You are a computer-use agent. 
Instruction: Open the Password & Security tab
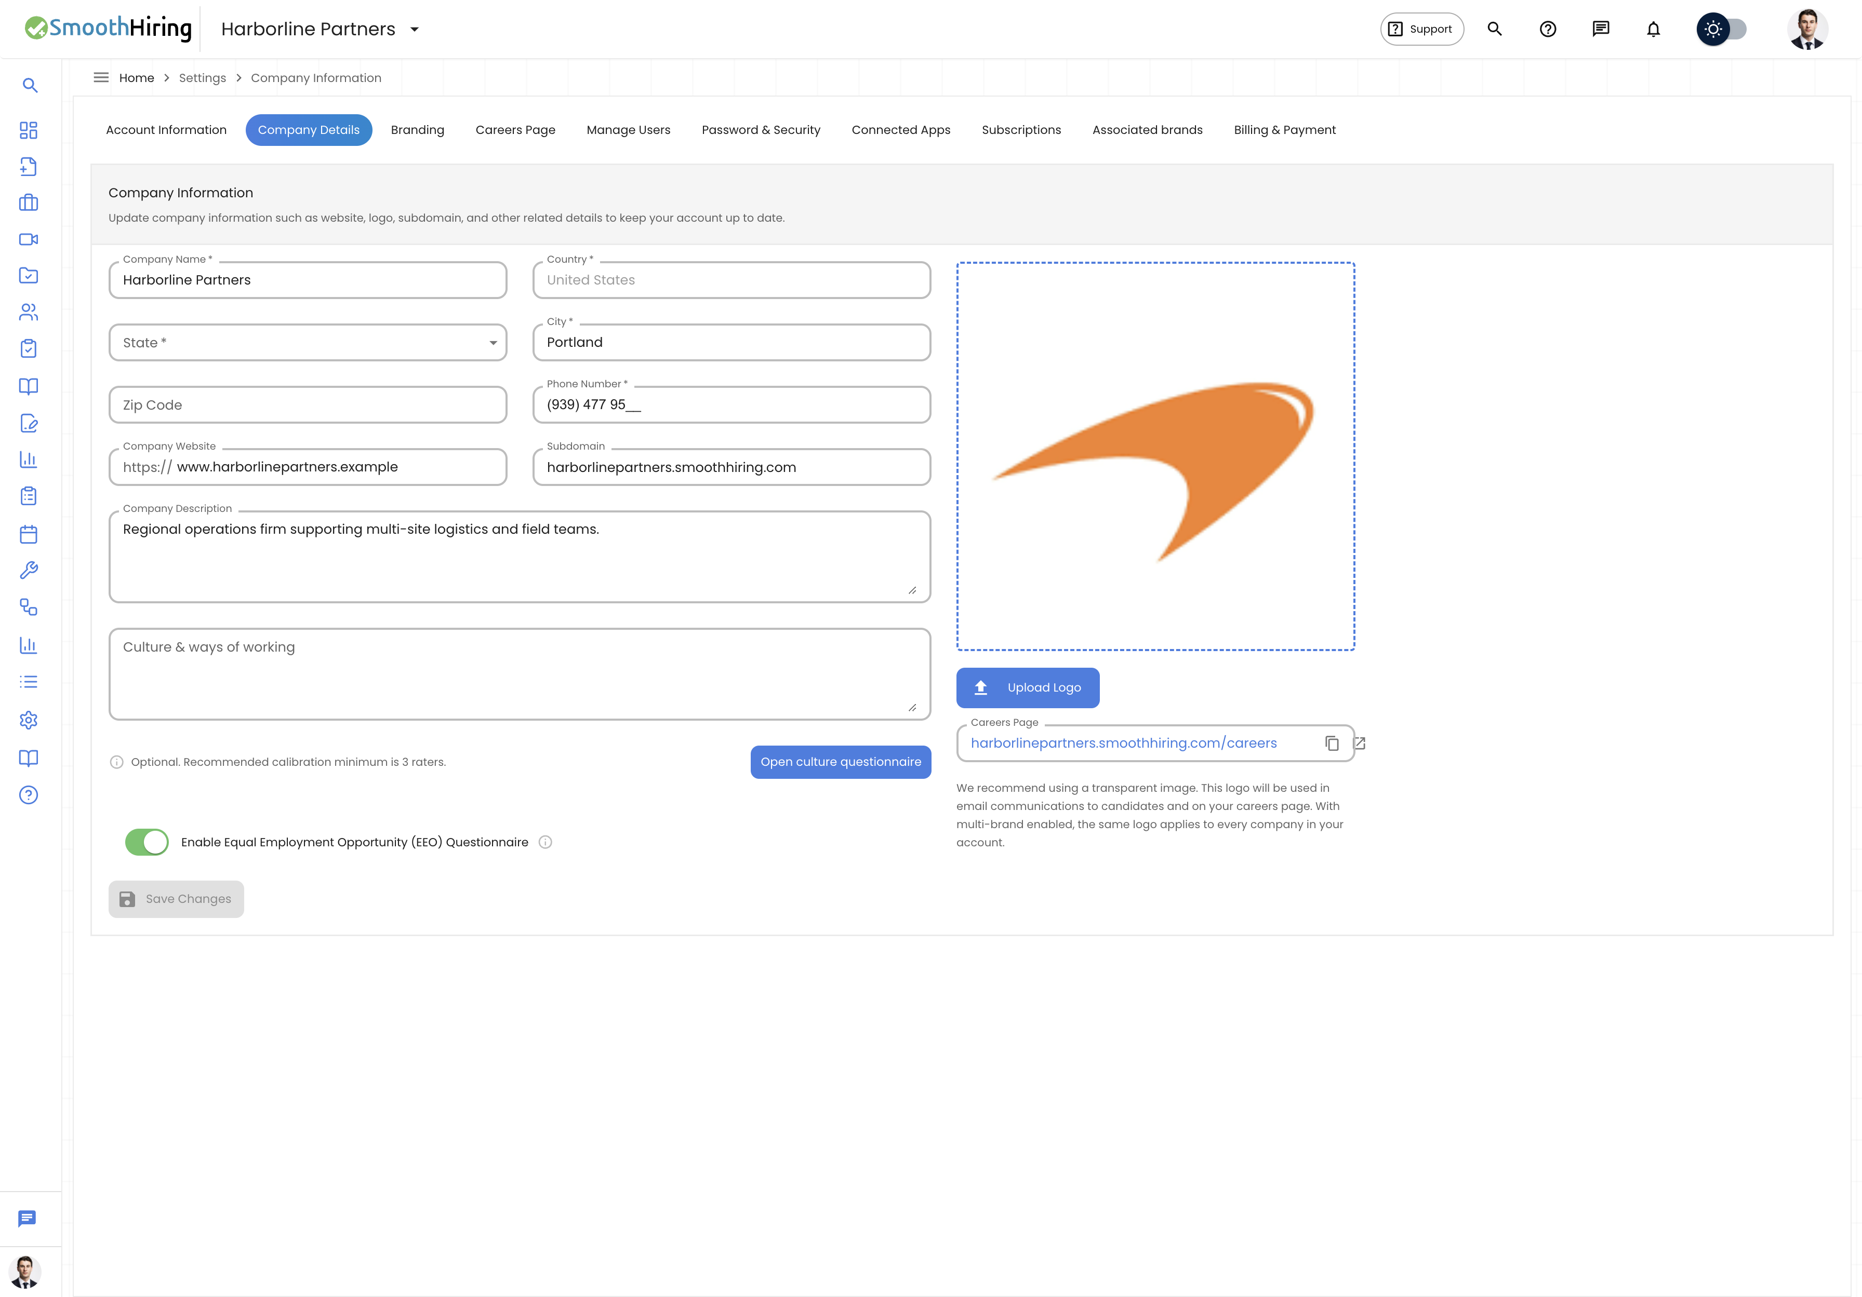tap(761, 130)
